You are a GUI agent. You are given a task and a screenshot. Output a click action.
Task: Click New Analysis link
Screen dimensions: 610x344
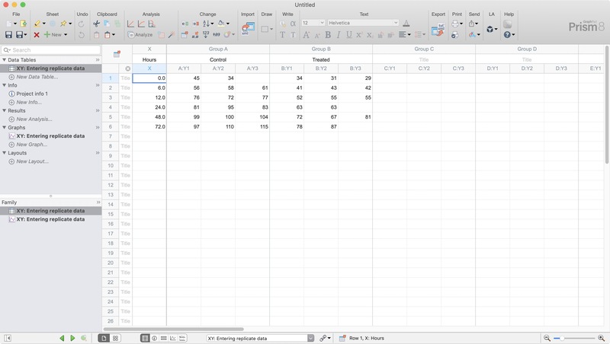(x=34, y=119)
